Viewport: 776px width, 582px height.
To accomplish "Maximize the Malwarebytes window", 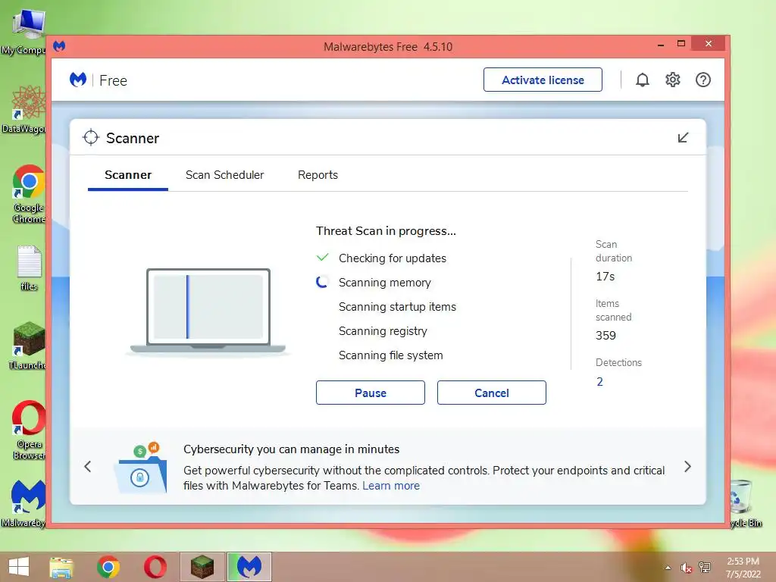I will 681,43.
